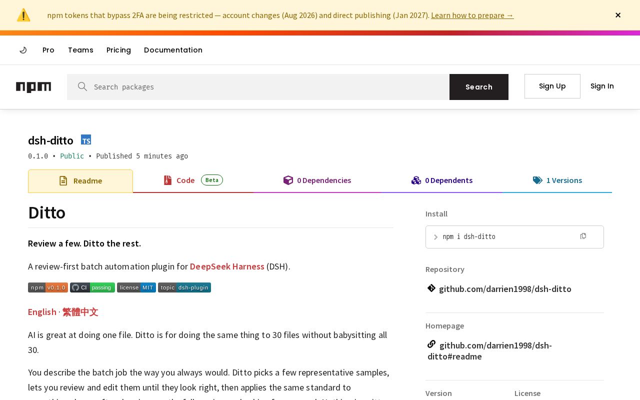Click the CI passing badge
640x400 pixels.
[92, 287]
